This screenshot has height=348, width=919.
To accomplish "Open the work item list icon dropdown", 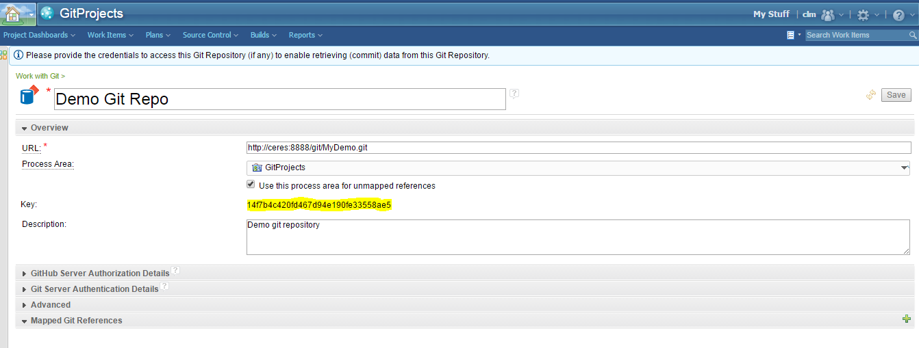I will point(791,35).
